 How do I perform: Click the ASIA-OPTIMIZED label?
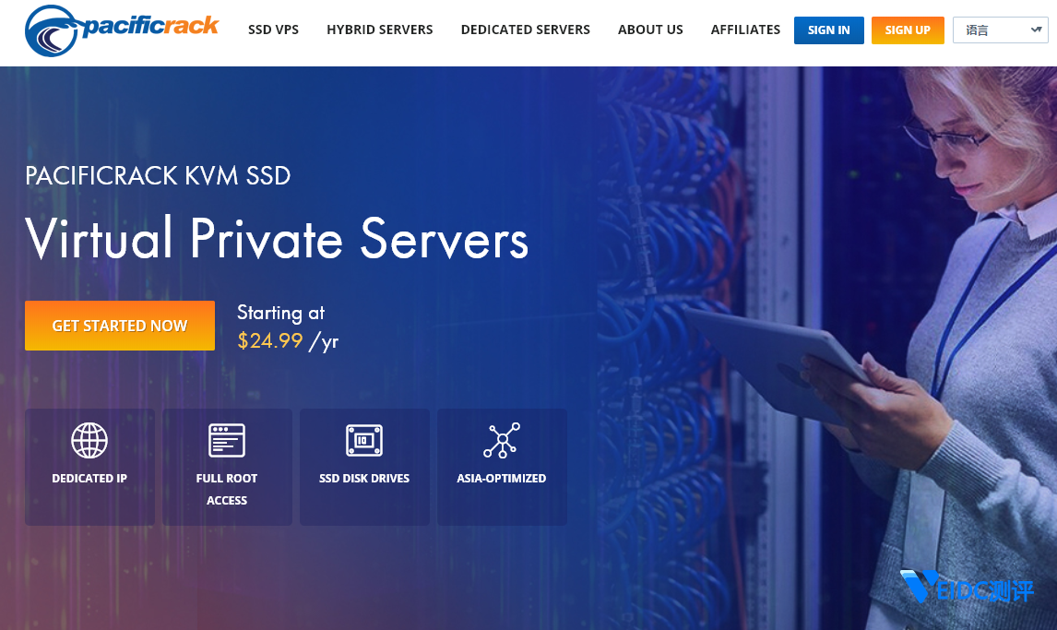(x=502, y=479)
